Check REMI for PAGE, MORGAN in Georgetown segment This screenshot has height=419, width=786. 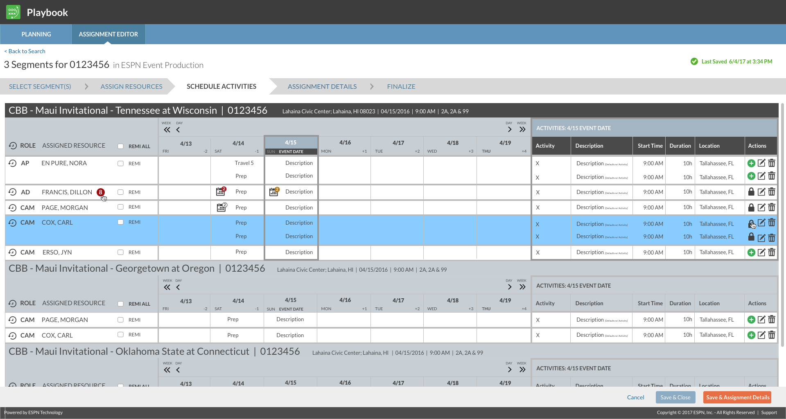(120, 320)
